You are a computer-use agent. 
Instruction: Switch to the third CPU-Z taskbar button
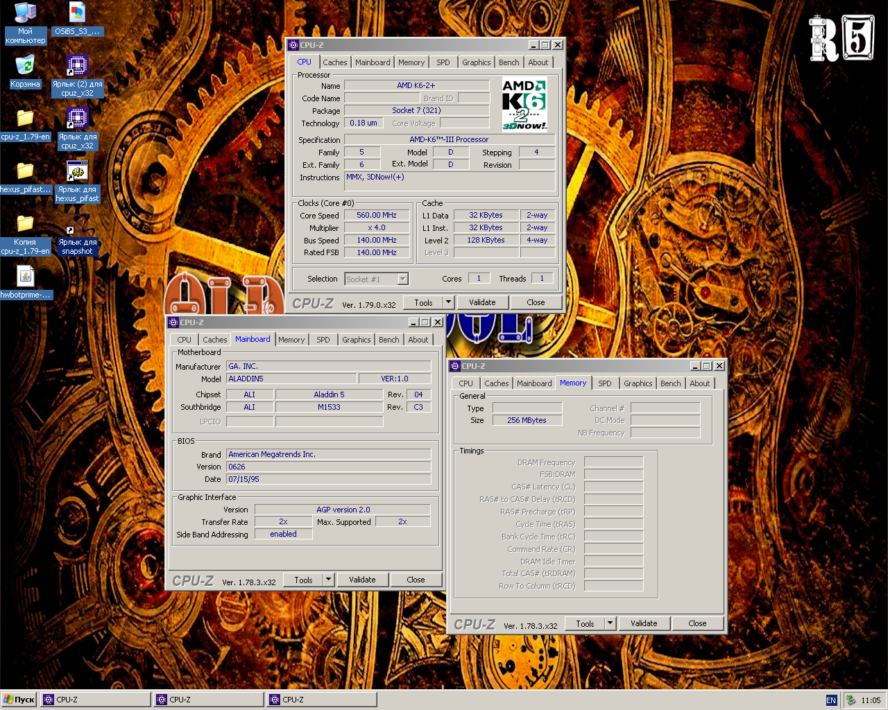[322, 700]
